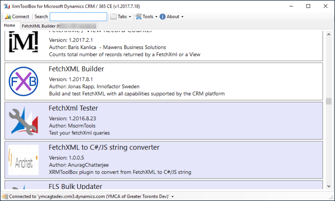Viewport: 335px width, 201px height.
Task: Select the FLS Bulk Updater plugin title
Action: (75, 186)
